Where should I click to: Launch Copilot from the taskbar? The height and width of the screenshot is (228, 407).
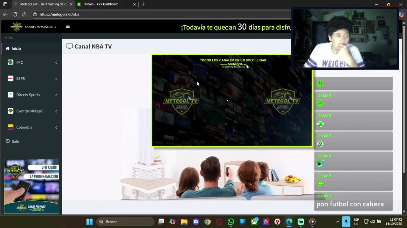point(172,222)
